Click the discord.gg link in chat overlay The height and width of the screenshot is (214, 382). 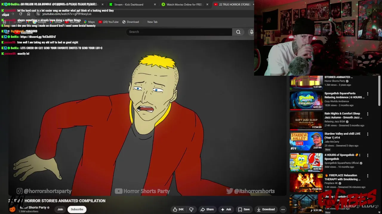(38, 37)
